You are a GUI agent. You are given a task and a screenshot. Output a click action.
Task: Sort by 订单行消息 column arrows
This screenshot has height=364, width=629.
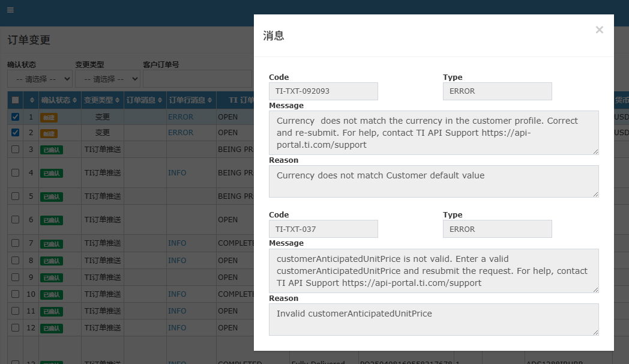[210, 100]
